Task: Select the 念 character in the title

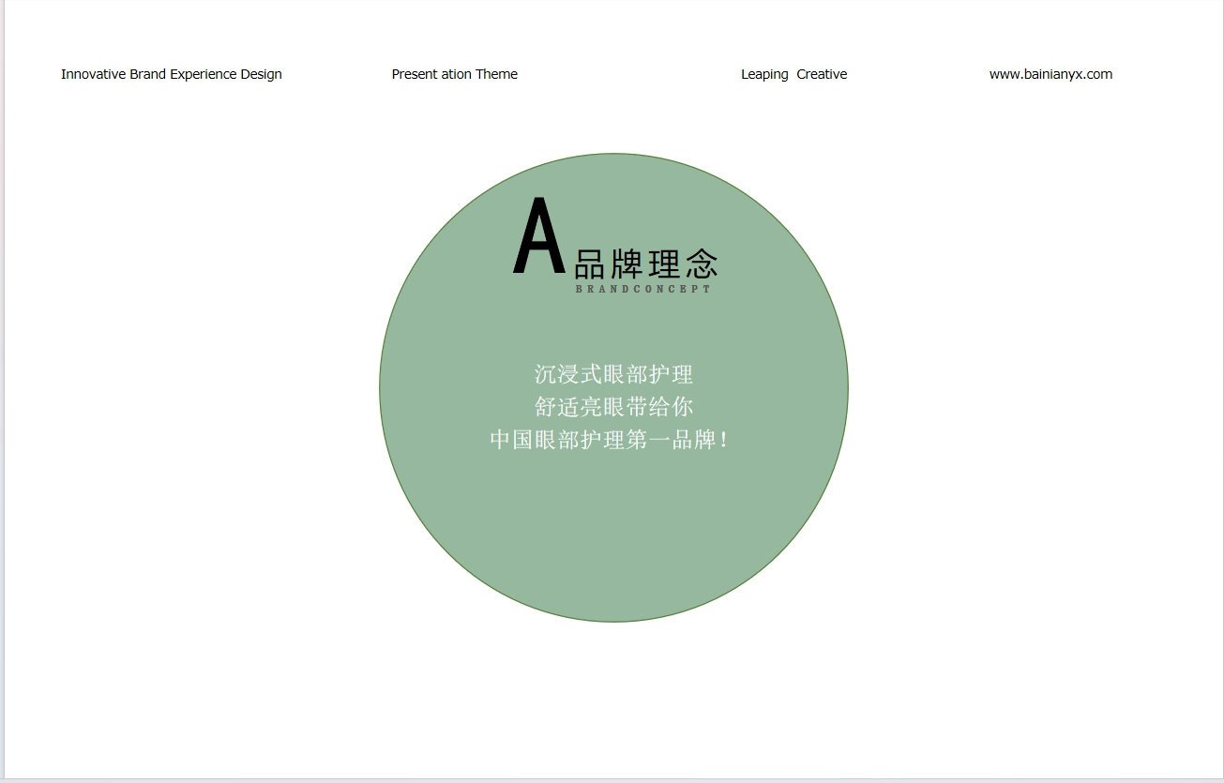Action: 701,265
